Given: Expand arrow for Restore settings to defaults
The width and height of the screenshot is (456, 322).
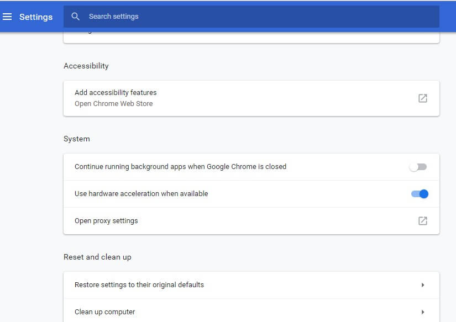Looking at the screenshot, I should click(x=423, y=285).
